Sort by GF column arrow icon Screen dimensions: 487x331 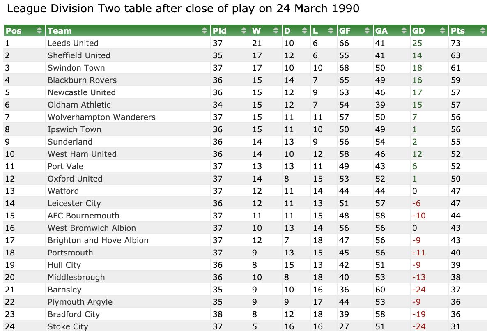(367, 30)
